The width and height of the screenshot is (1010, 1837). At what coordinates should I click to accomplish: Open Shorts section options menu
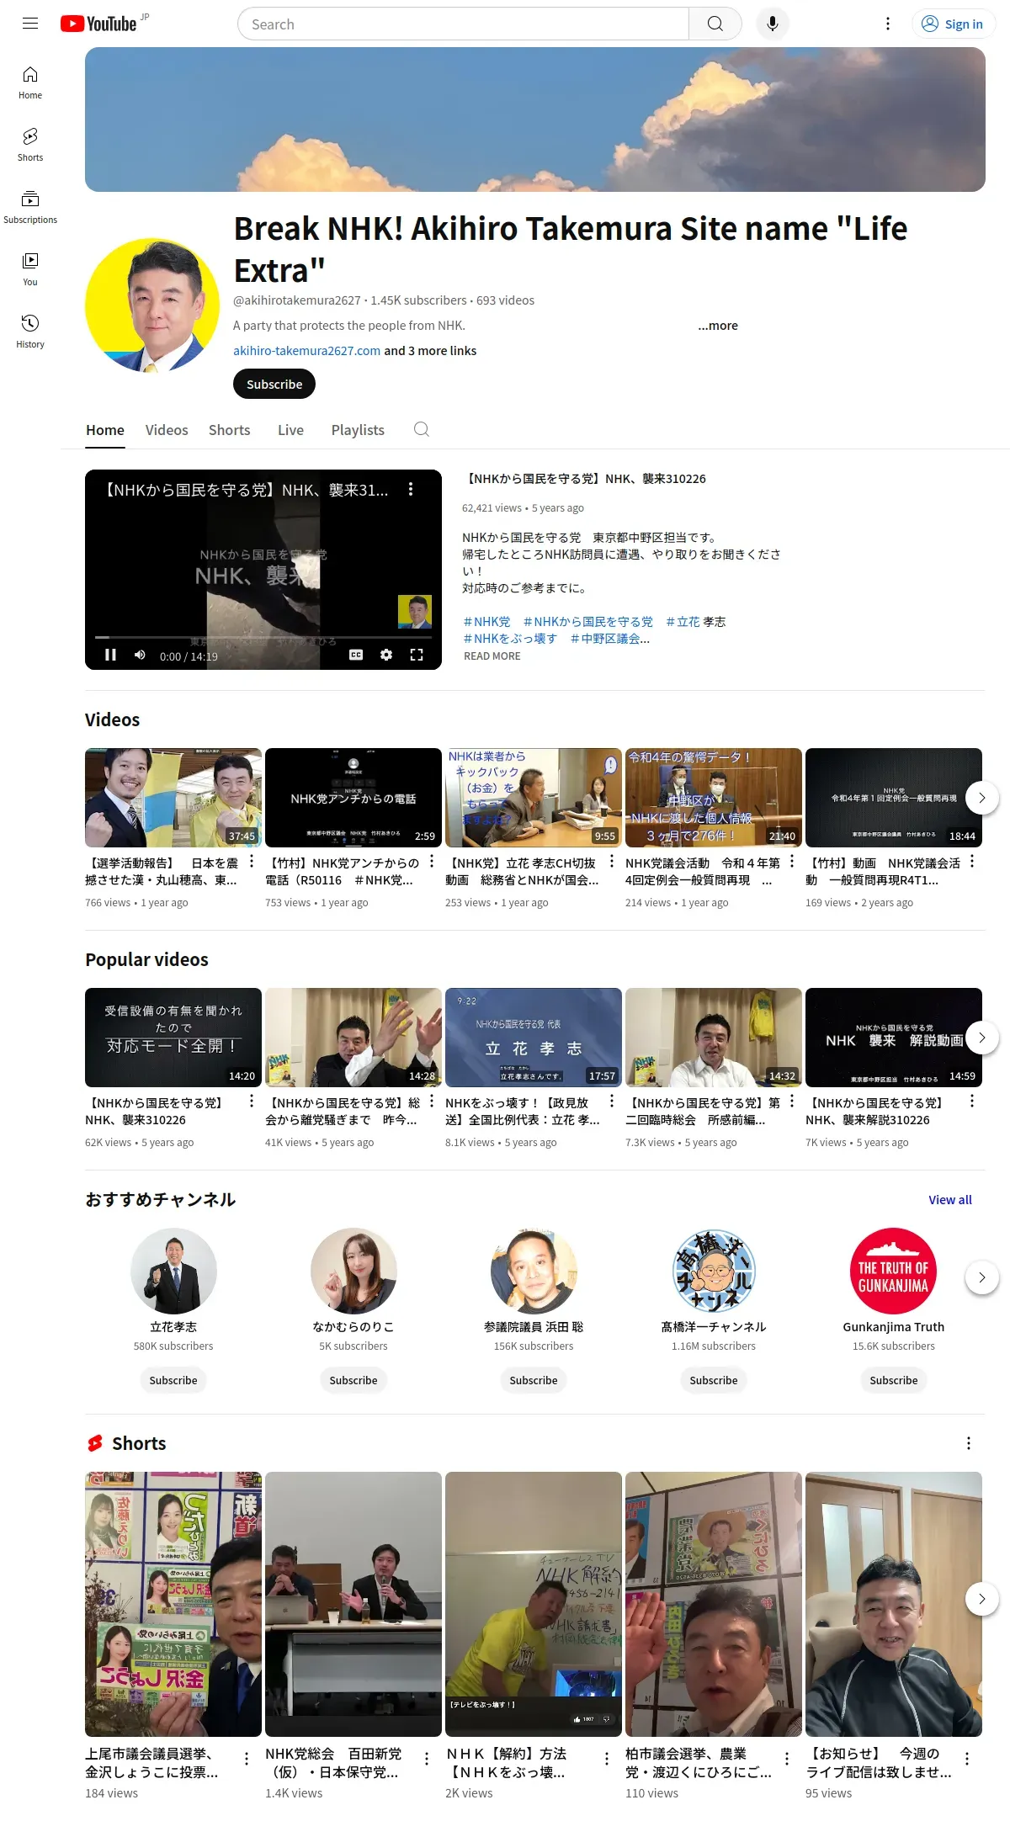[x=969, y=1443]
